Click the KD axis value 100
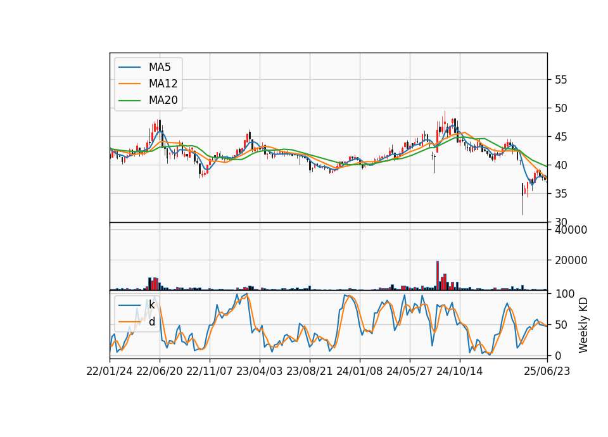Viewport: 608px width, 437px height. click(564, 294)
